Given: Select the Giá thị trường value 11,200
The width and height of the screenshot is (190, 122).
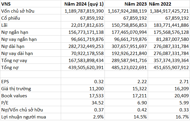Looking at the screenshot, I should pyautogui.click(x=97, y=88).
